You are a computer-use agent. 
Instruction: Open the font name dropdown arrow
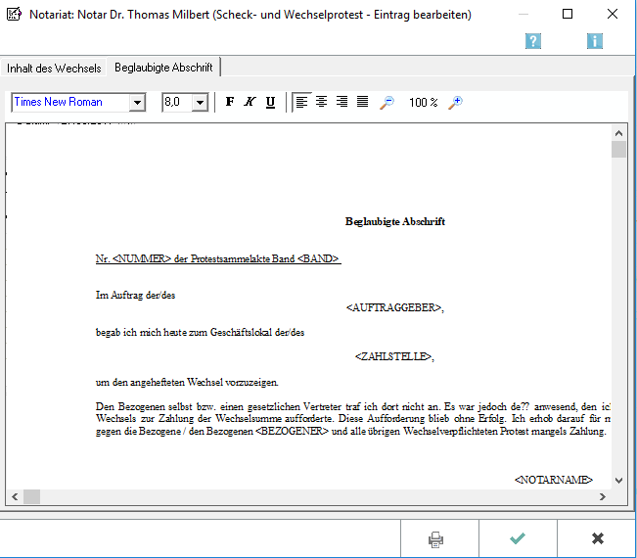click(137, 103)
